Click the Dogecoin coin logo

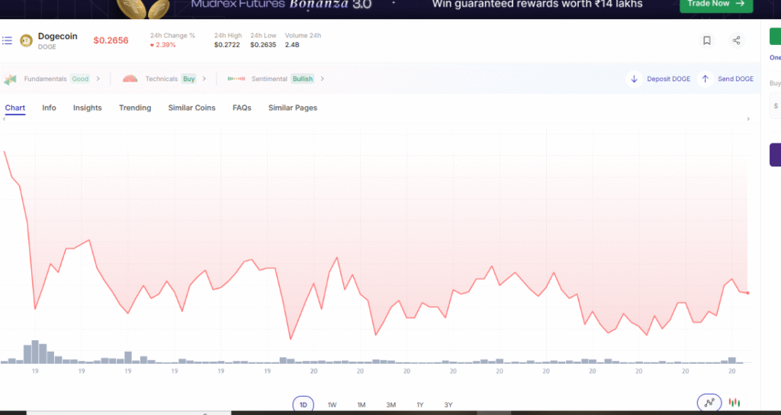pos(26,40)
